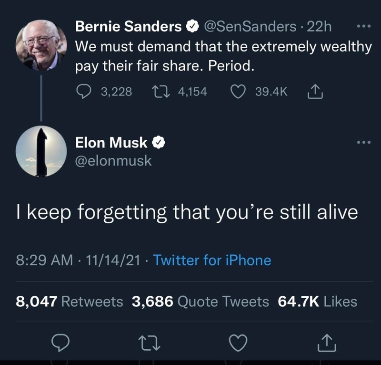Click the @elonmusk handle
Screen dimensions: 381x365
coord(113,161)
